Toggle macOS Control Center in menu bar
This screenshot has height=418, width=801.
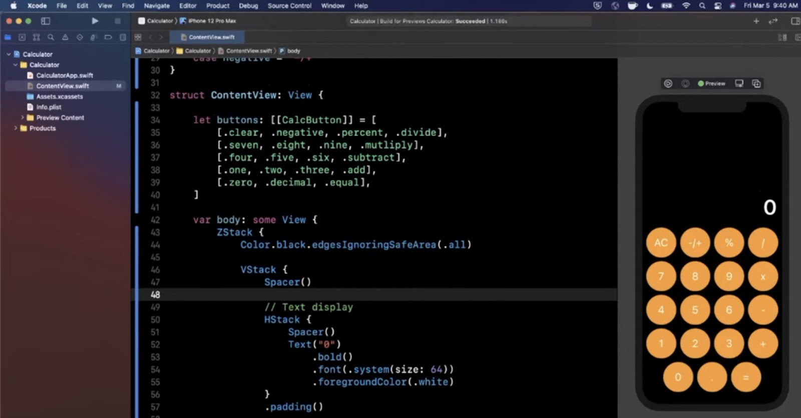coord(718,6)
